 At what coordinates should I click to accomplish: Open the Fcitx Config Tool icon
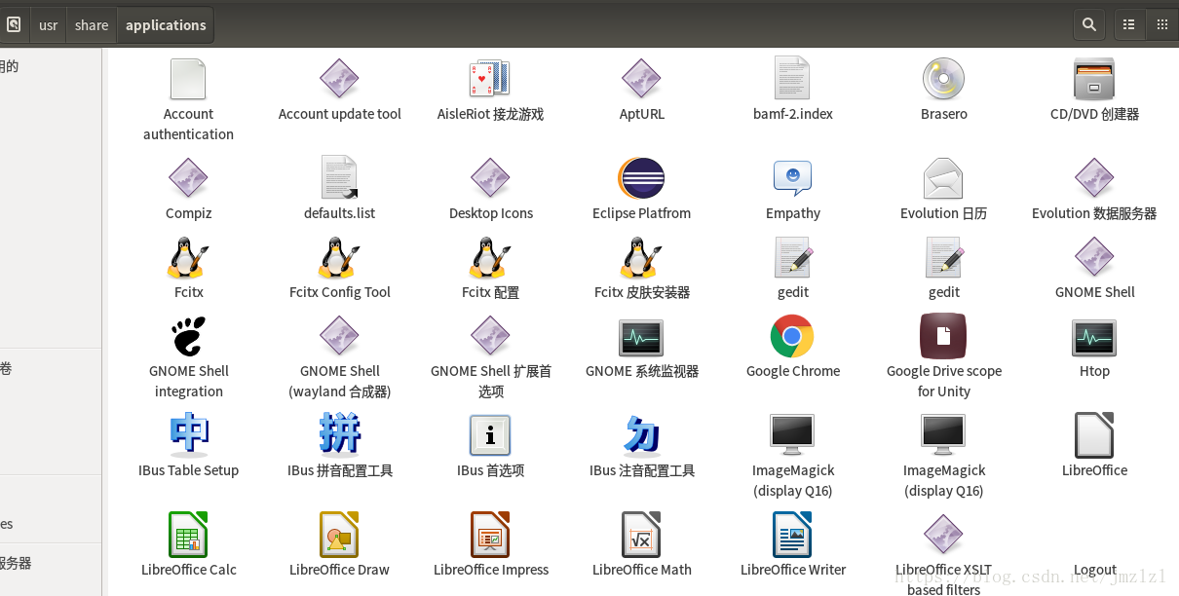click(339, 257)
